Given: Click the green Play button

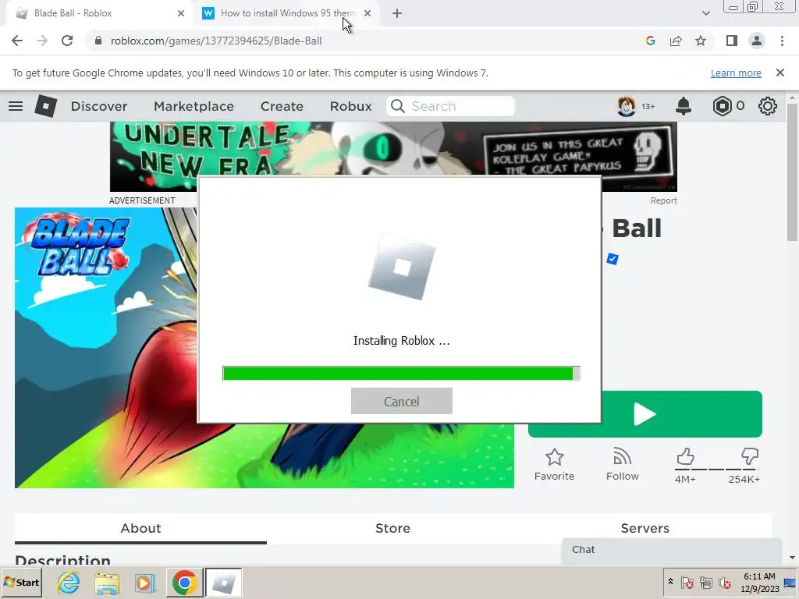Looking at the screenshot, I should 645,414.
